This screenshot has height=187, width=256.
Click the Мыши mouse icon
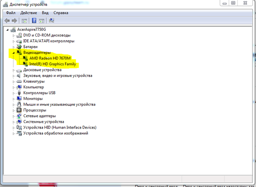tap(19, 104)
